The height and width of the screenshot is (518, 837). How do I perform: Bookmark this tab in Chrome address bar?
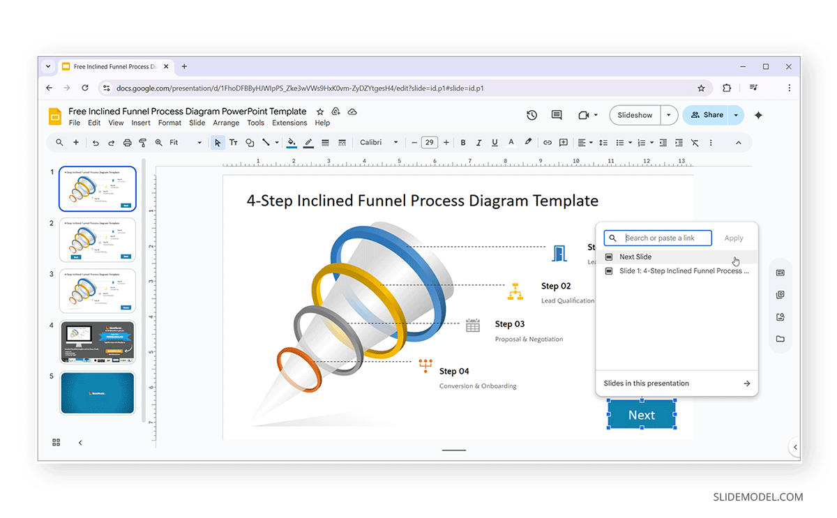[701, 88]
